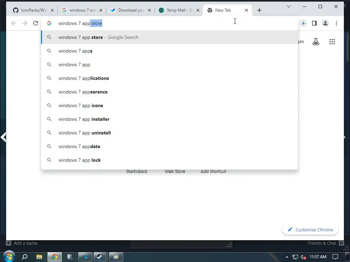Open the tab search dropdown chevron

(x=288, y=6)
